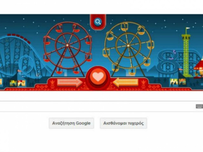The width and height of the screenshot is (203, 152).
Task: Click the lit booth windows at right
Action: pos(178,82)
